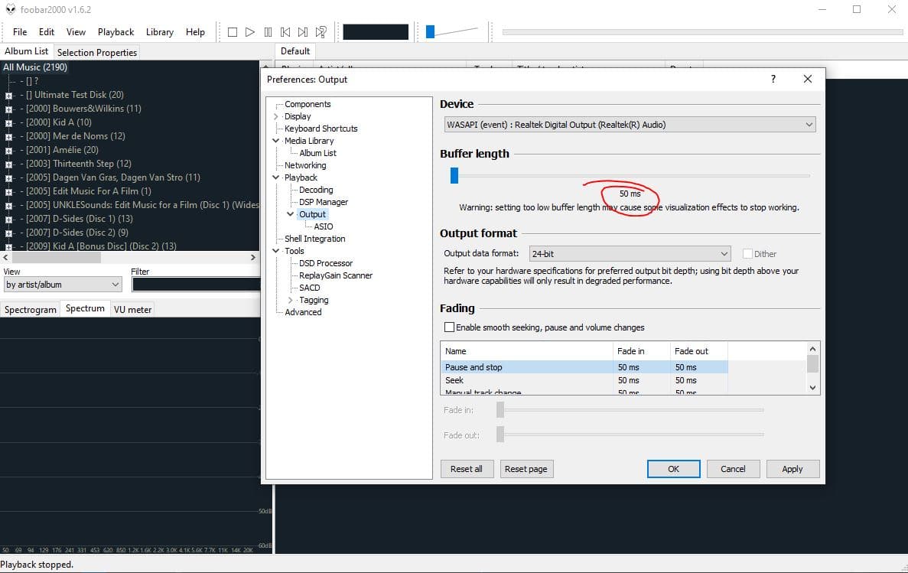Expand the Tagging preferences branch
Viewport: 908px width, 573px height.
[291, 300]
